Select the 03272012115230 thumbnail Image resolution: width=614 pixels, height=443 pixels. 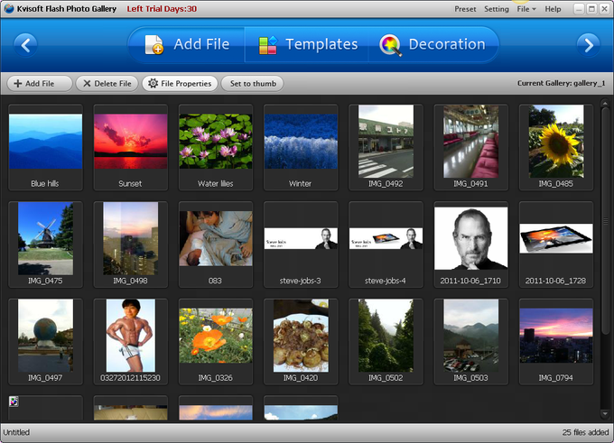tap(130, 342)
